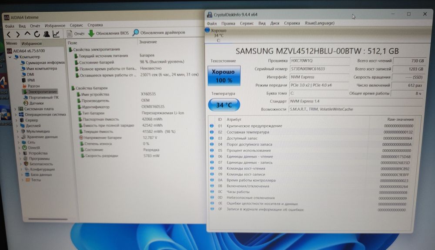Viewport: 435px width, 250px height.
Task: Select the Напряжение батареи row
Action: coord(119,138)
